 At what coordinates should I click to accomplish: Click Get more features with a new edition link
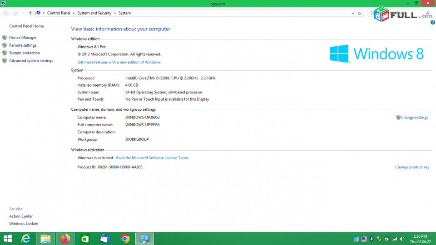[x=119, y=62]
